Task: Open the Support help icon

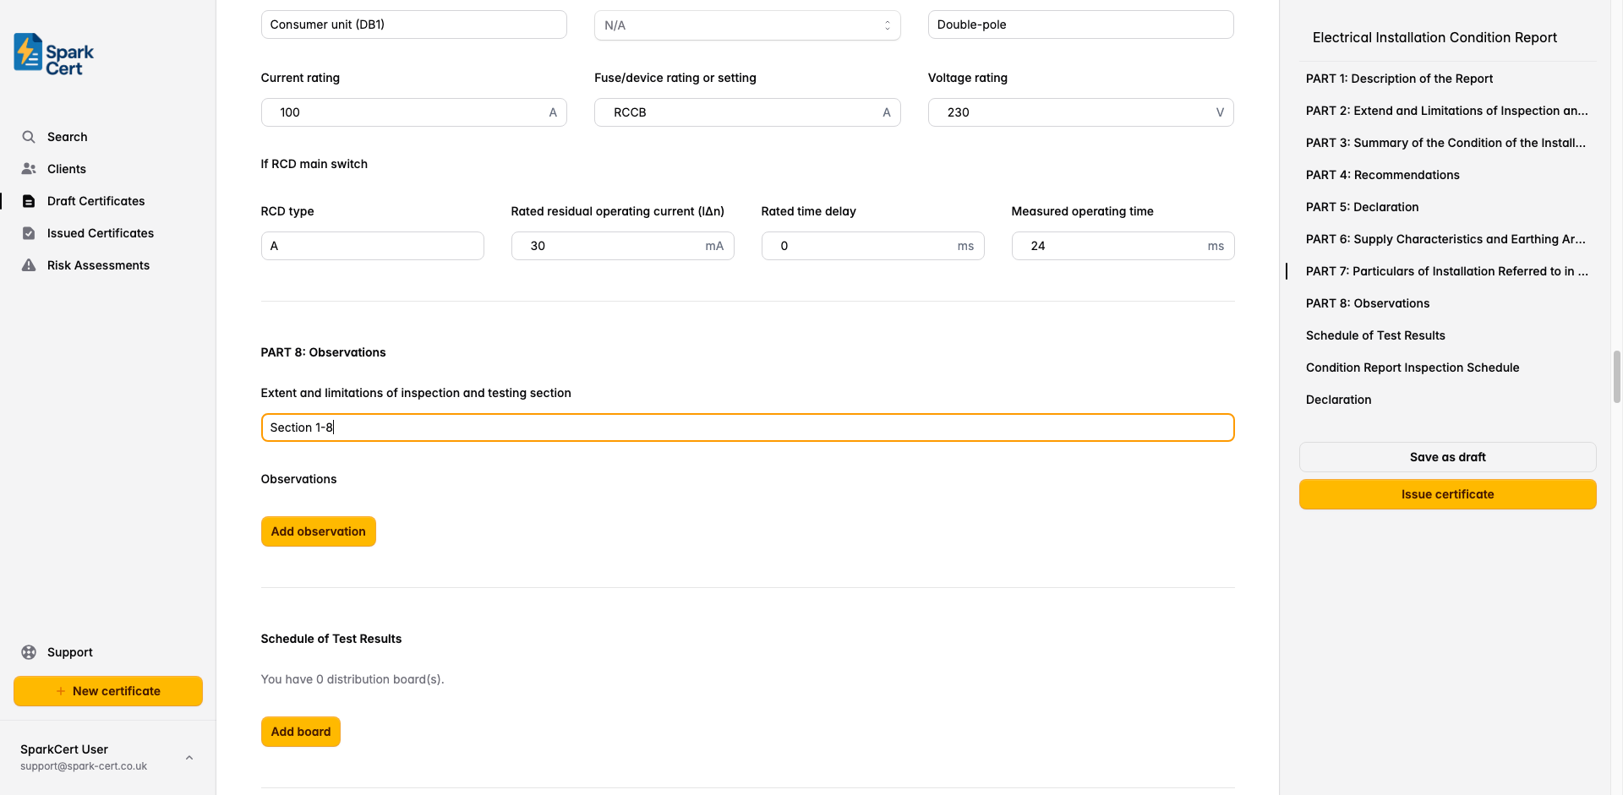Action: pos(29,651)
